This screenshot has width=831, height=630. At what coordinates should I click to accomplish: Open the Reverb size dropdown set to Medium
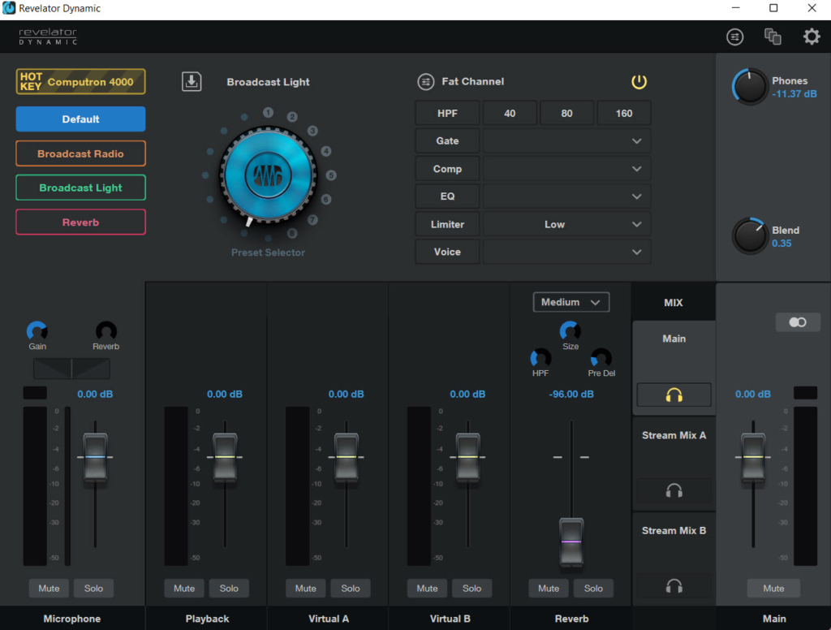pyautogui.click(x=571, y=301)
